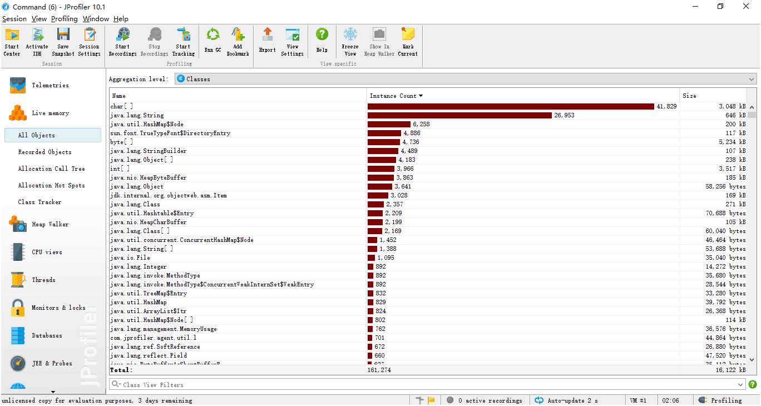Select sun.font.TrueTypeFont$DirectoryEntry row

(x=428, y=133)
